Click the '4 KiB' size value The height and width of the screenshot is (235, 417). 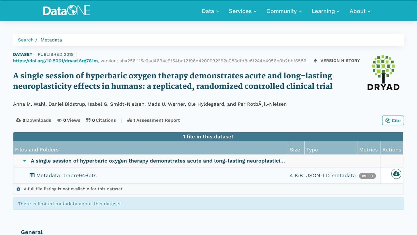pos(296,175)
